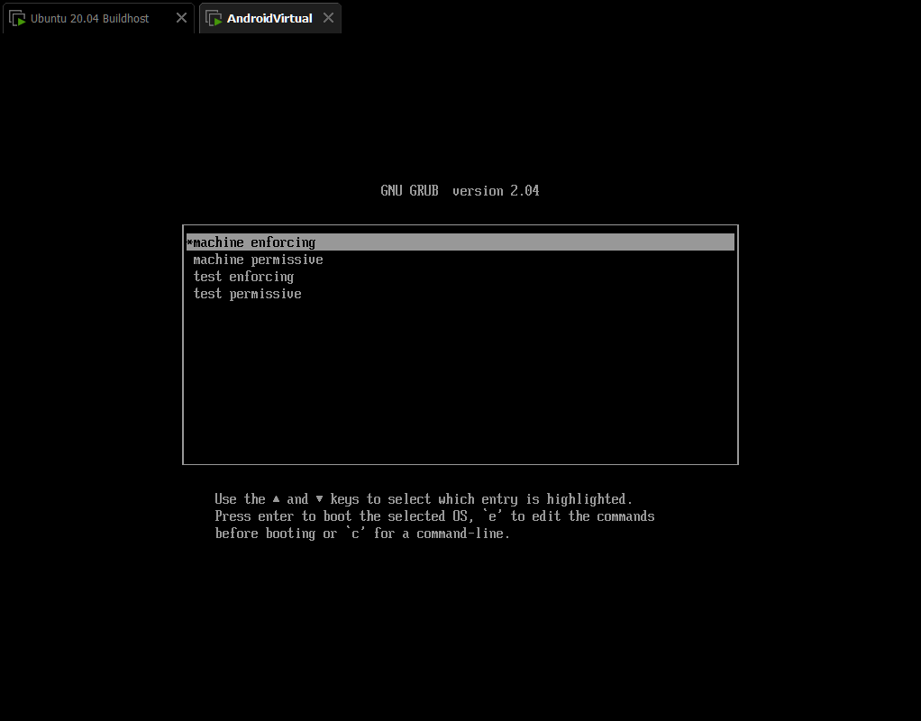Choose the 'machine permissive' boot entry

tap(258, 260)
